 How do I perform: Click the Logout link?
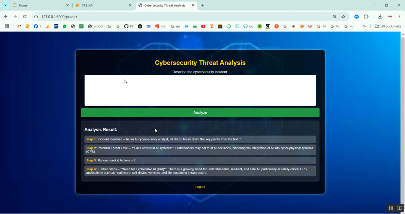[200, 187]
